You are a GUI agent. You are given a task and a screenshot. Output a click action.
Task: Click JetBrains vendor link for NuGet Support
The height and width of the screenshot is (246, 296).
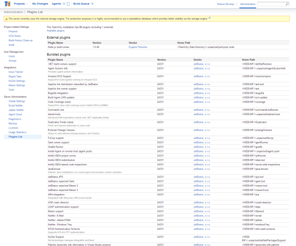coord(202,237)
